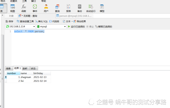Open the 192.168.1.114 connection dropdown
Screen dimensions: 170x108
pyautogui.click(x=34, y=27)
